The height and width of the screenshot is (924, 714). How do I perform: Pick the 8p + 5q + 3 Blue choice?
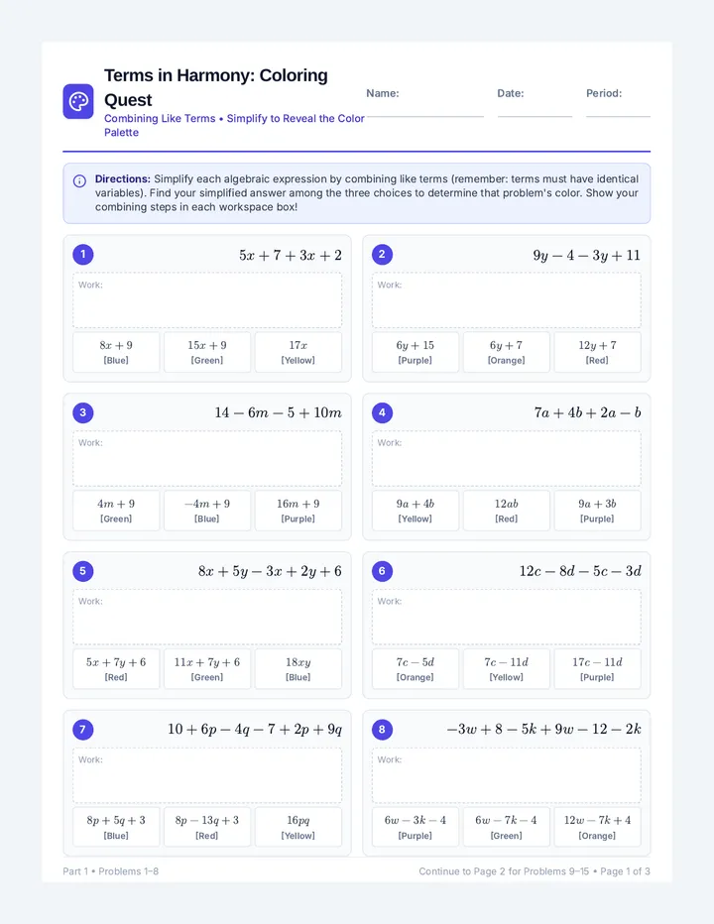click(116, 828)
